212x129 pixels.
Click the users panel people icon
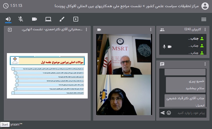click(x=162, y=30)
